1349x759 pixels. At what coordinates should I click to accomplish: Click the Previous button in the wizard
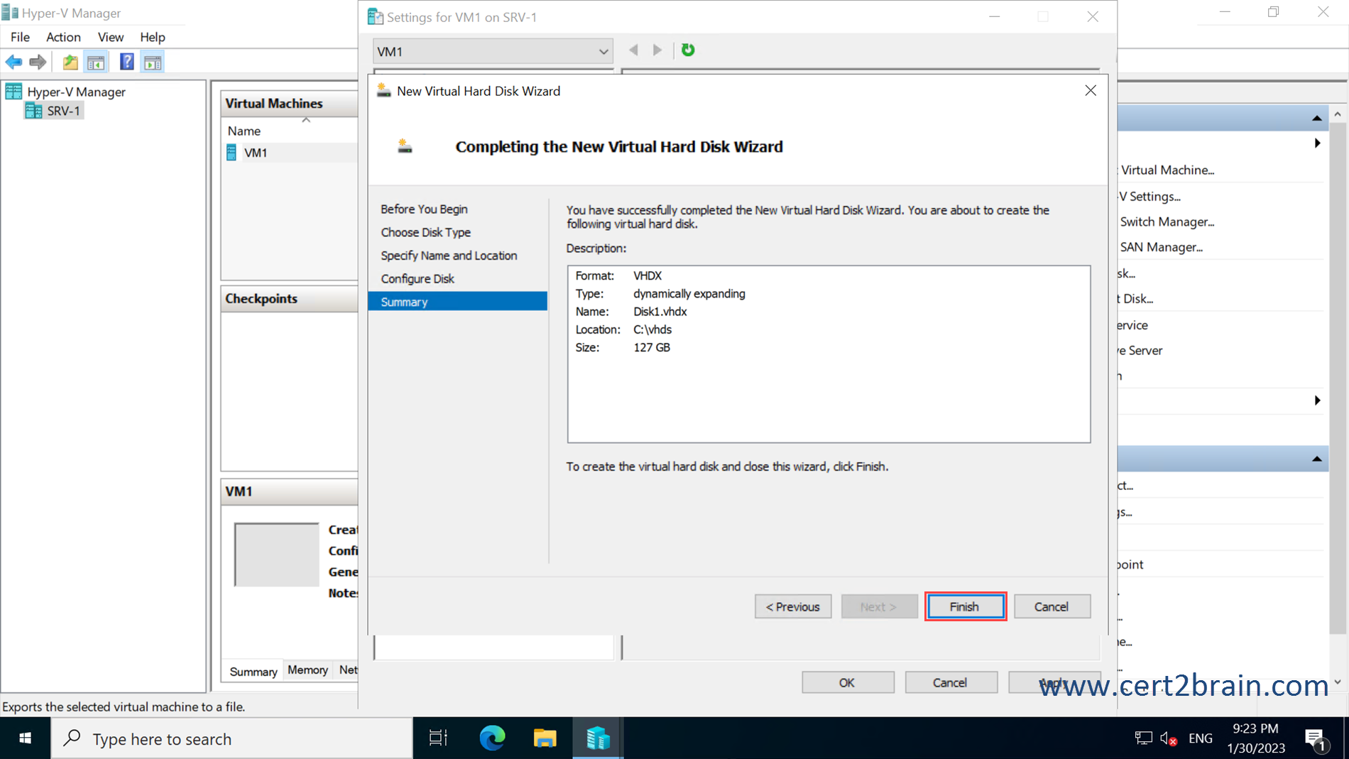[793, 606]
